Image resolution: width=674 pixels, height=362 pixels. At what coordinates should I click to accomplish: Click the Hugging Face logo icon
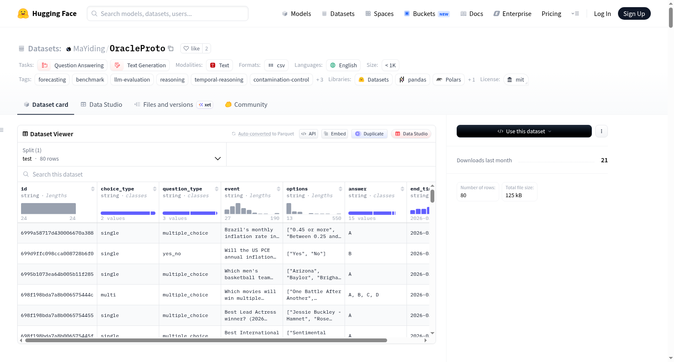(23, 13)
